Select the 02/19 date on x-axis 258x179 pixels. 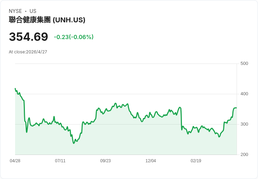tap(196, 161)
